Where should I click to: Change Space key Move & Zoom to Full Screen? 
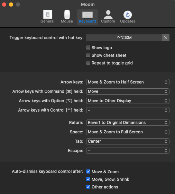[x=128, y=132]
